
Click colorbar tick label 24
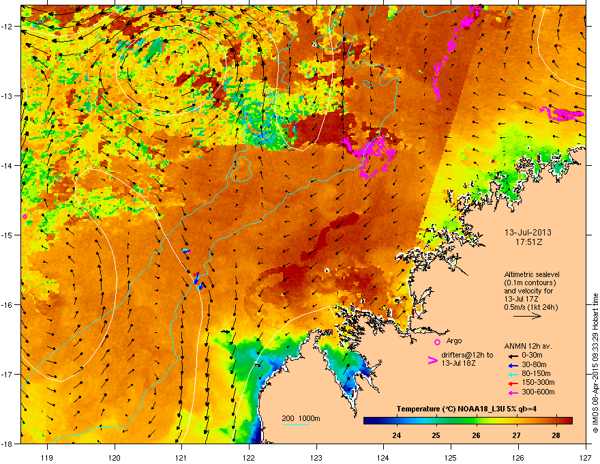396,435
